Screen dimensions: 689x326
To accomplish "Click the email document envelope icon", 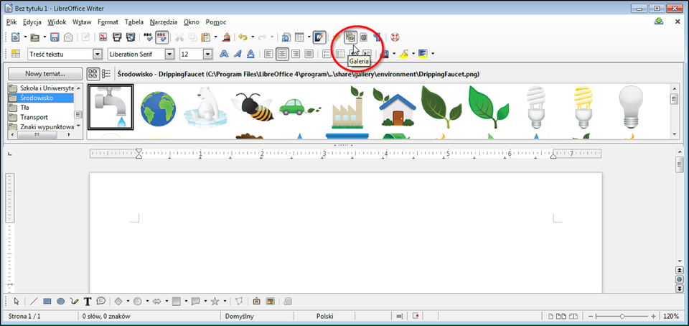I will click(68, 37).
